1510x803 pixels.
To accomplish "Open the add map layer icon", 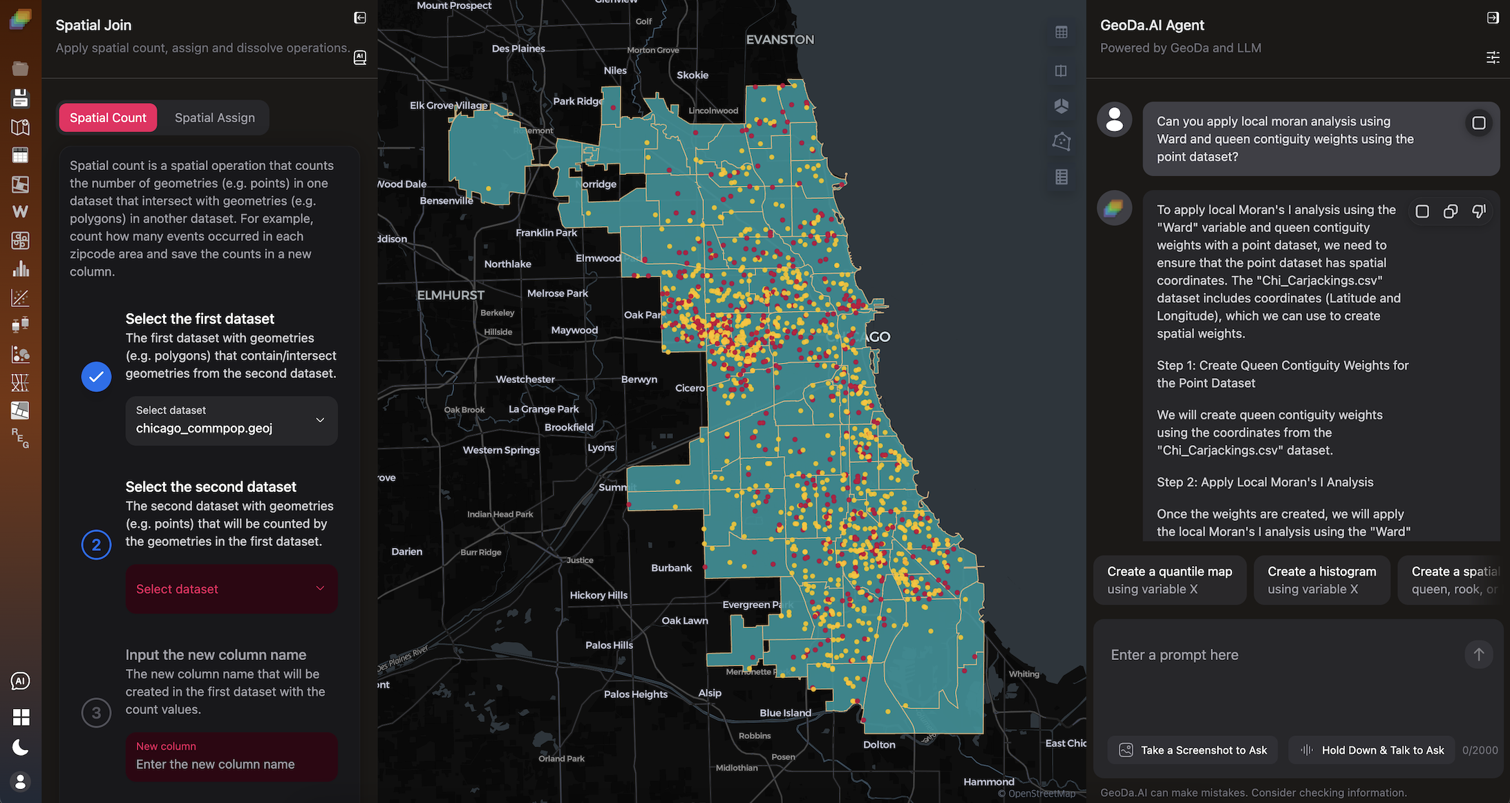I will coord(20,127).
